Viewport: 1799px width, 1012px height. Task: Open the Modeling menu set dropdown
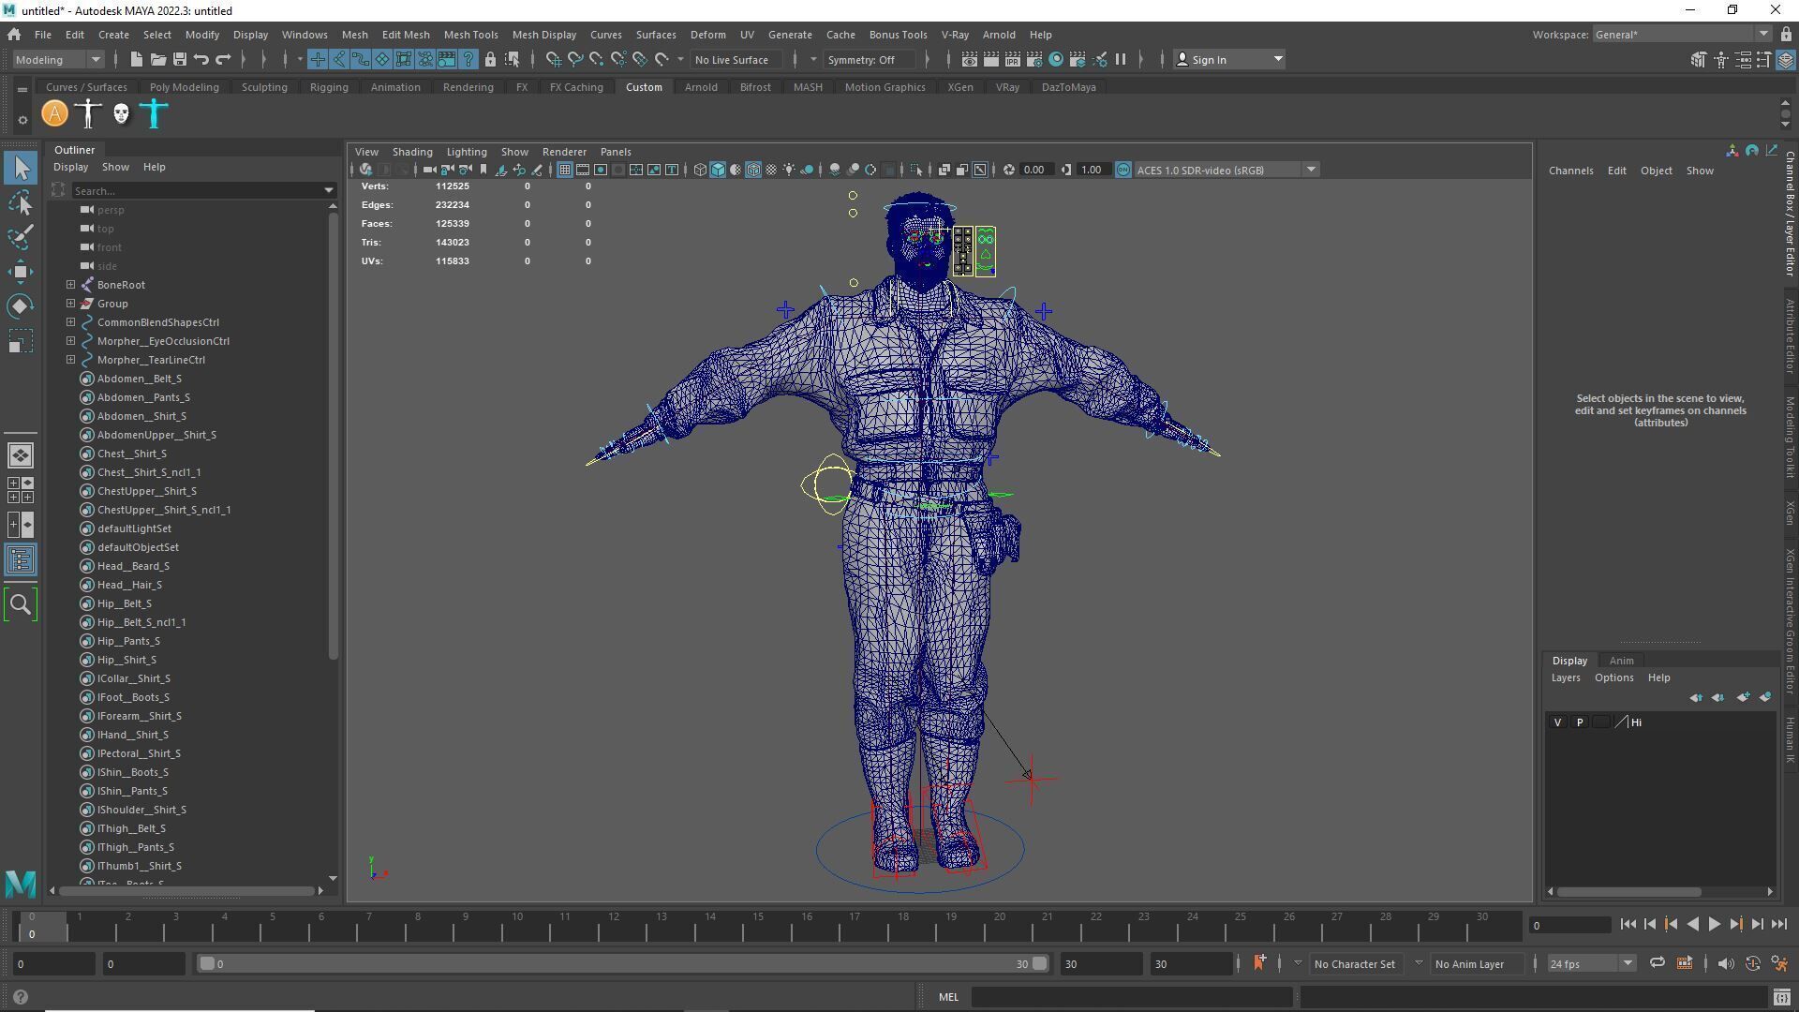(57, 60)
